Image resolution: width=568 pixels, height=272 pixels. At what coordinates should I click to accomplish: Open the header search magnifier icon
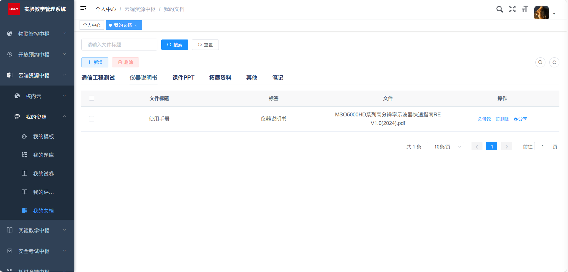(x=499, y=9)
